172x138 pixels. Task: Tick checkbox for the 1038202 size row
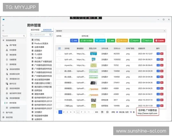click(x=59, y=60)
